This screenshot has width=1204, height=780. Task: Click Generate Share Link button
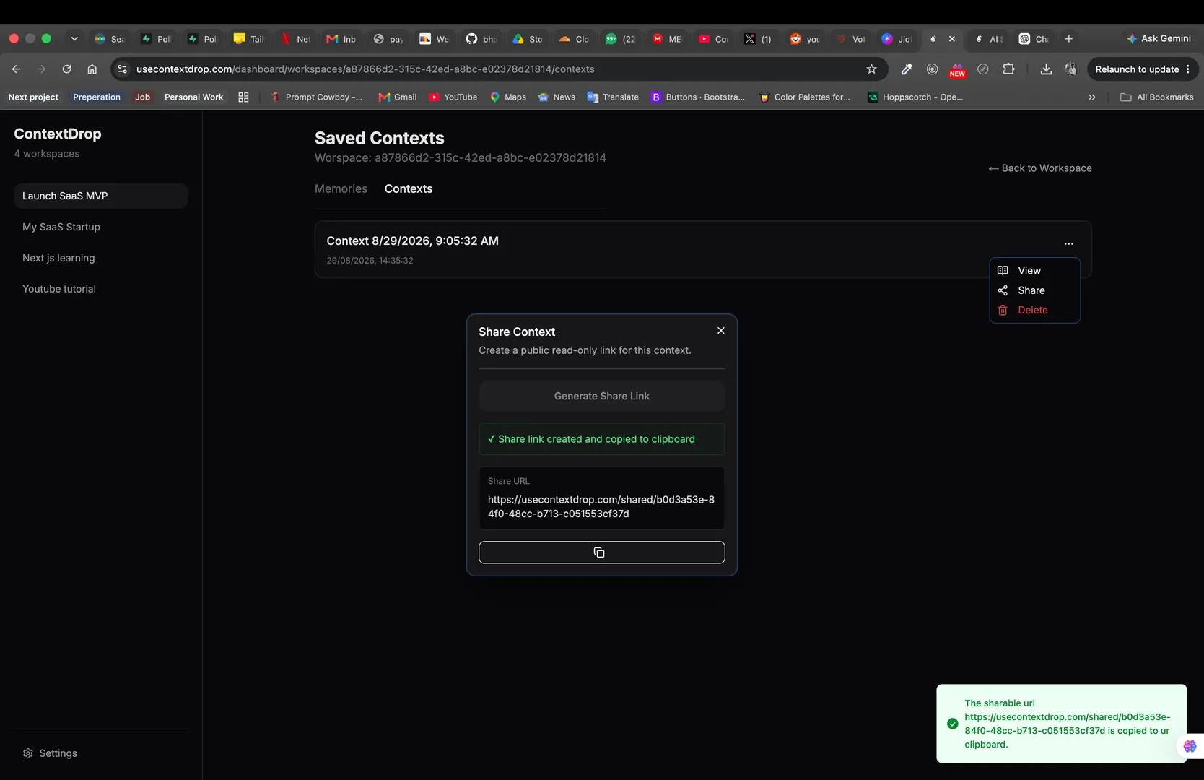601,396
